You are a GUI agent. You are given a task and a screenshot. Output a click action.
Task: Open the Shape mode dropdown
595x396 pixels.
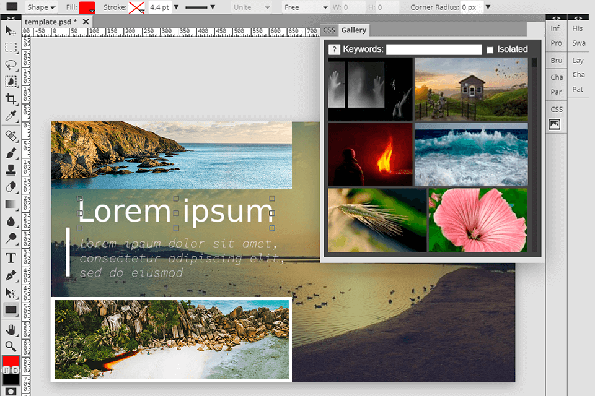point(42,7)
